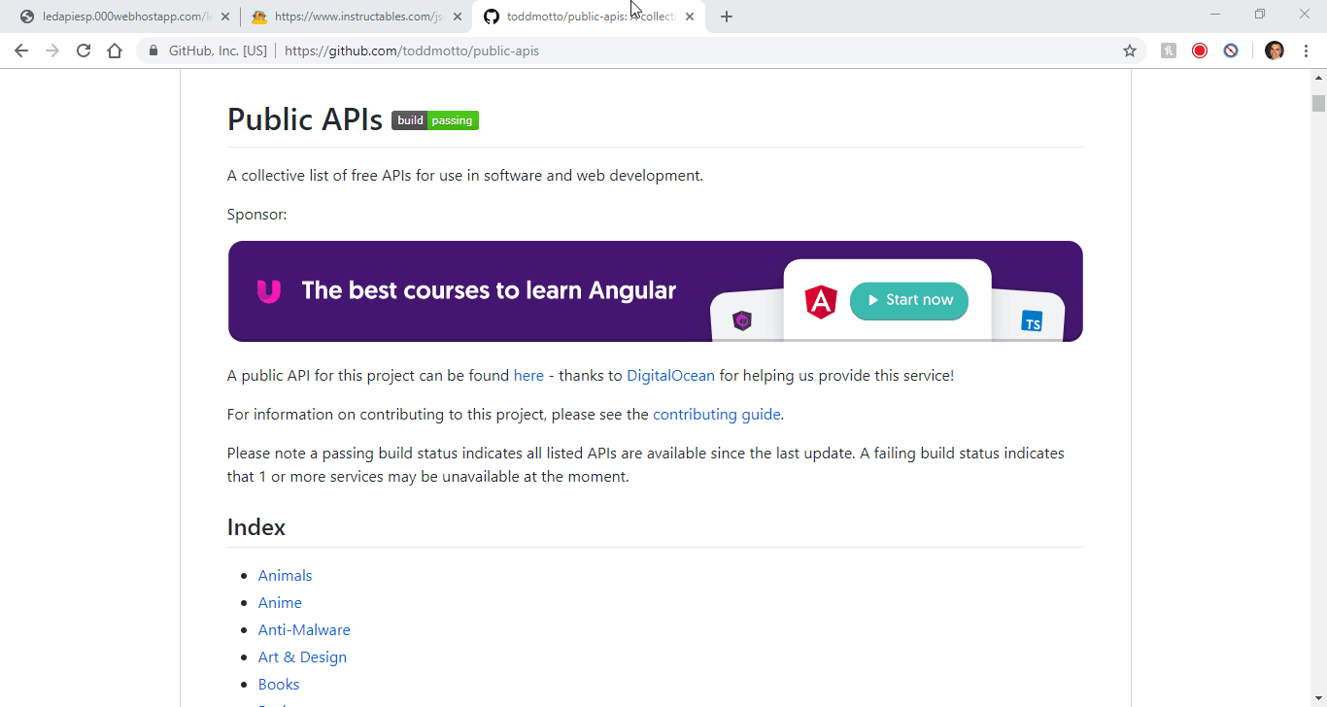Open the 'here' public API link
1327x707 pixels.
[528, 376]
